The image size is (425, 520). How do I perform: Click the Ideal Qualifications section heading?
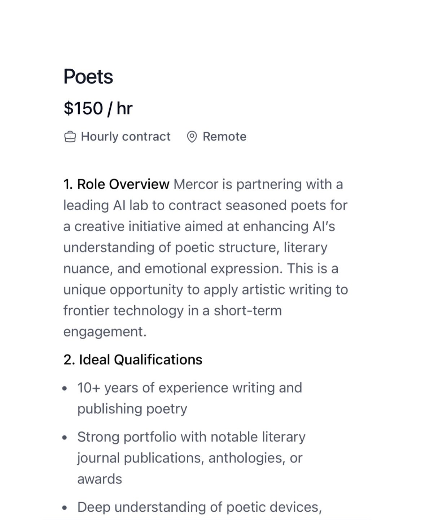tap(133, 360)
